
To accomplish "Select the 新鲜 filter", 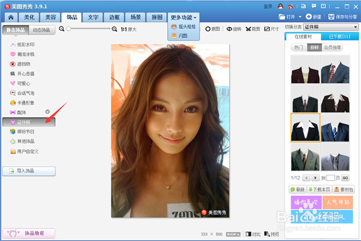I will coord(314,47).
